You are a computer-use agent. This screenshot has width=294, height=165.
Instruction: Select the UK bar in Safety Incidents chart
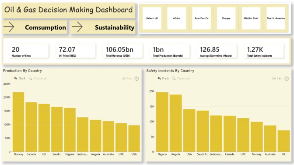[283, 141]
